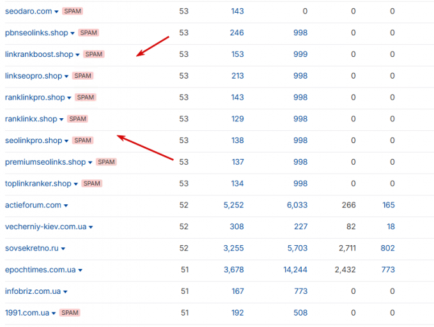This screenshot has height=327, width=434.
Task: Expand dropdown arrow next to pbnseolinks.shop
Action: click(72, 33)
